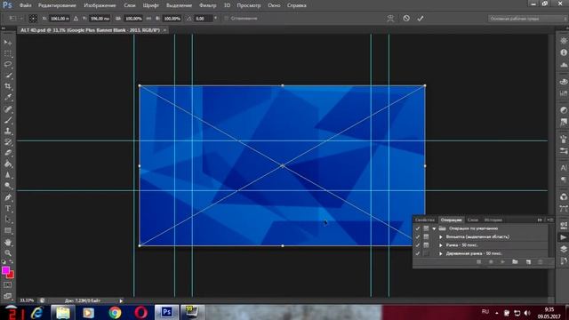Delete the selected action with the trash icon
Screen dimensions: 569x320
(x=541, y=261)
